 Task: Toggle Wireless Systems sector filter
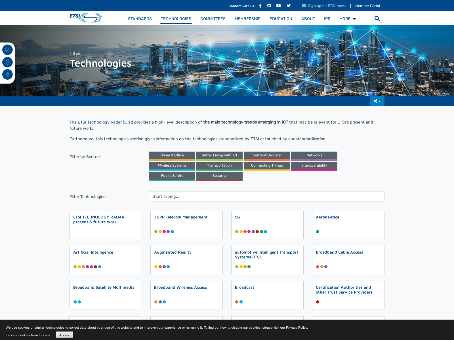pos(172,166)
